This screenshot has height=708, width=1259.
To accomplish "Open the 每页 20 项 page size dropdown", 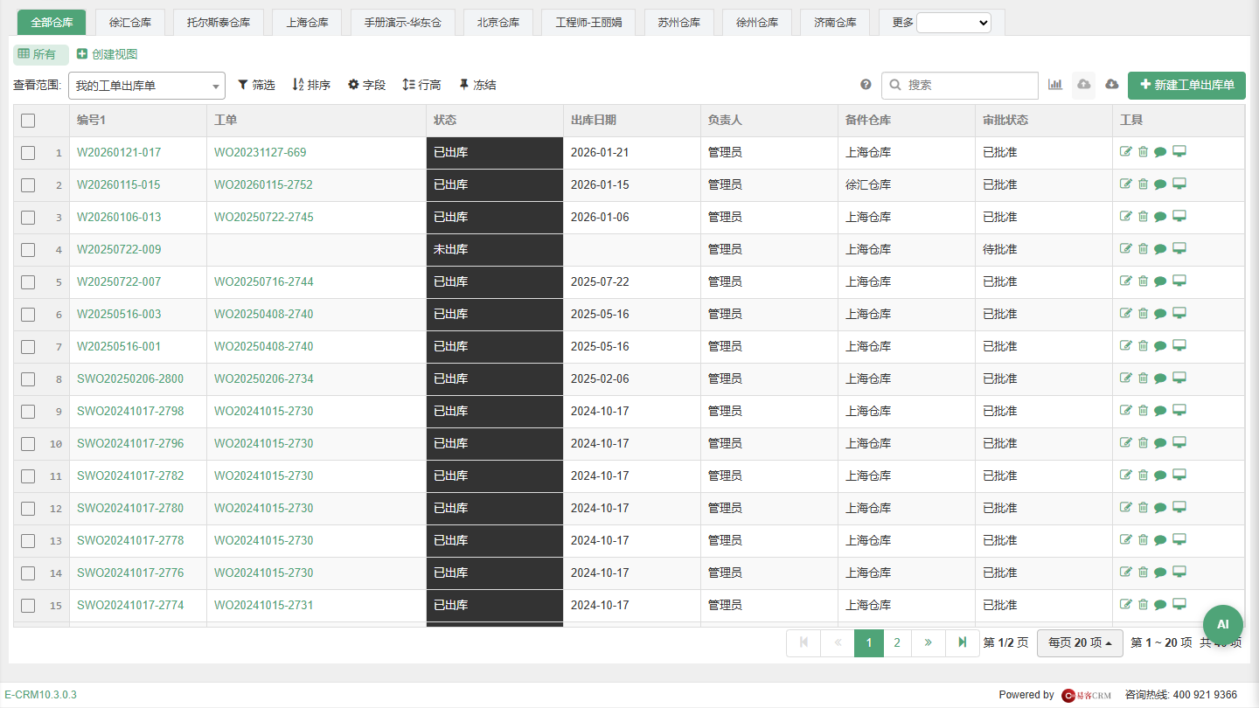I will pyautogui.click(x=1080, y=642).
